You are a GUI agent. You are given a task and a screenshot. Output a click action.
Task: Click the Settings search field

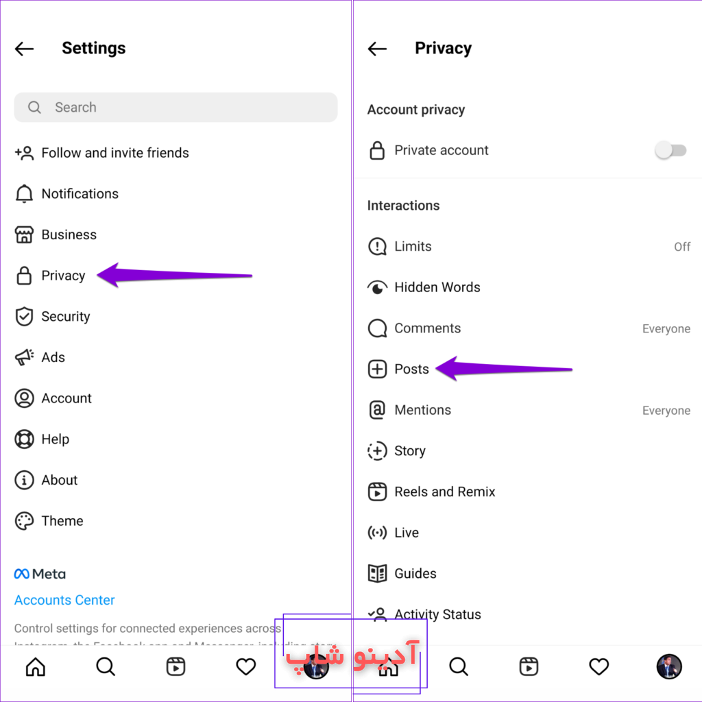(175, 108)
